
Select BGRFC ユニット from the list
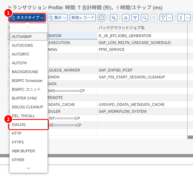click(28, 89)
